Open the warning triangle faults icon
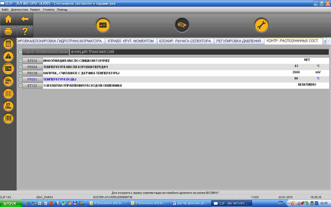Image resolution: width=331 pixels, height=207 pixels. tap(8, 56)
